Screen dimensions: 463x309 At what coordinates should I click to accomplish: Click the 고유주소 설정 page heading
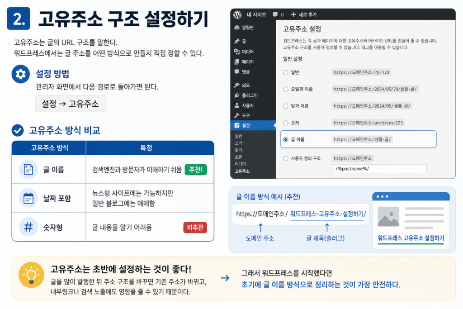[302, 29]
